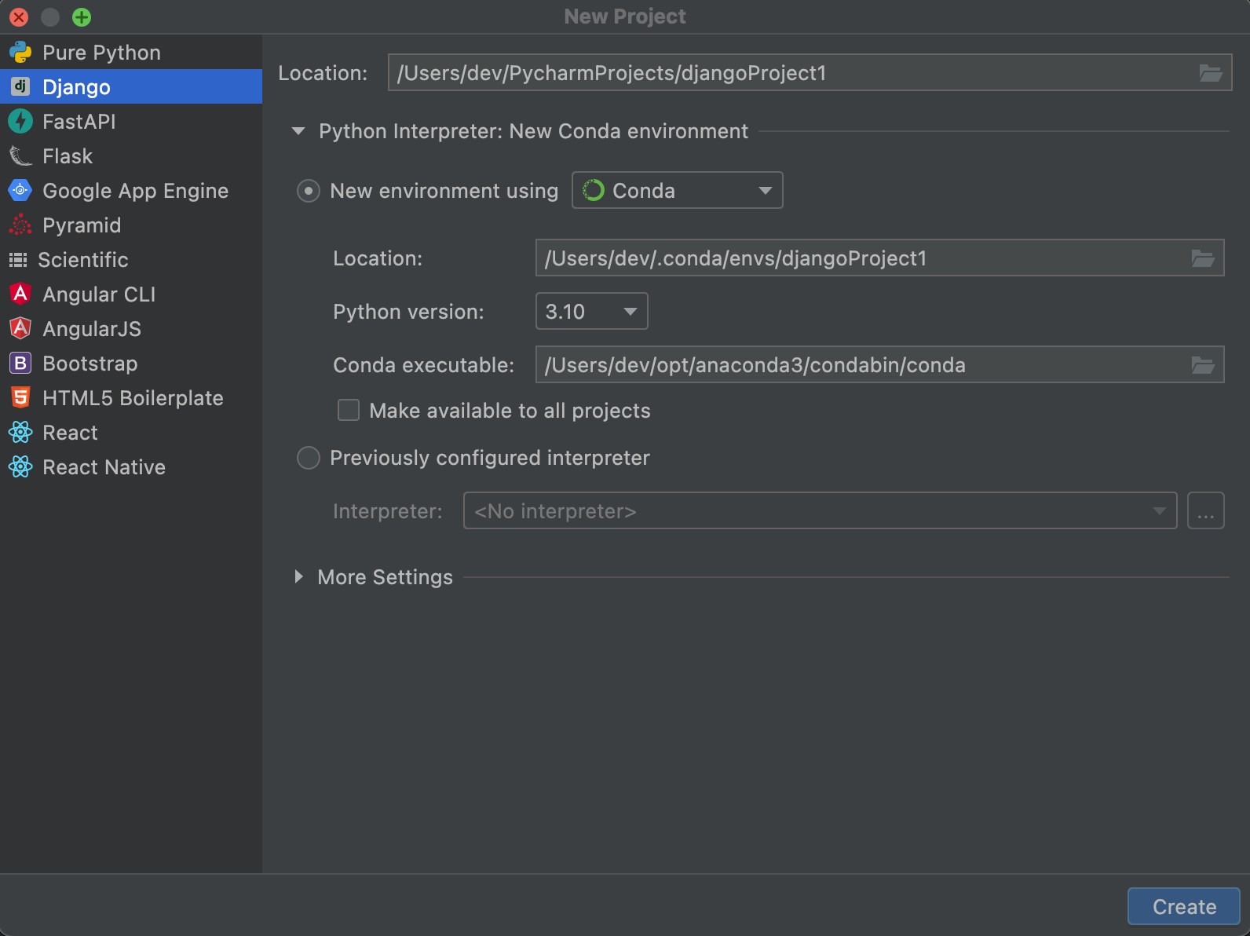The image size is (1250, 936).
Task: Click the HTML5 Boilerplate icon
Action: 20,397
